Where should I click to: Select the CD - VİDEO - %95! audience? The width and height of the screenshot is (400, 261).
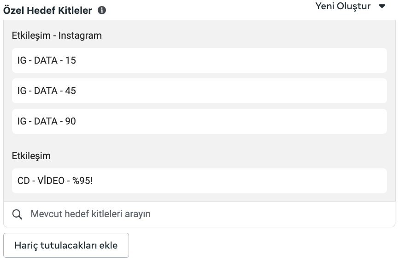tap(199, 181)
